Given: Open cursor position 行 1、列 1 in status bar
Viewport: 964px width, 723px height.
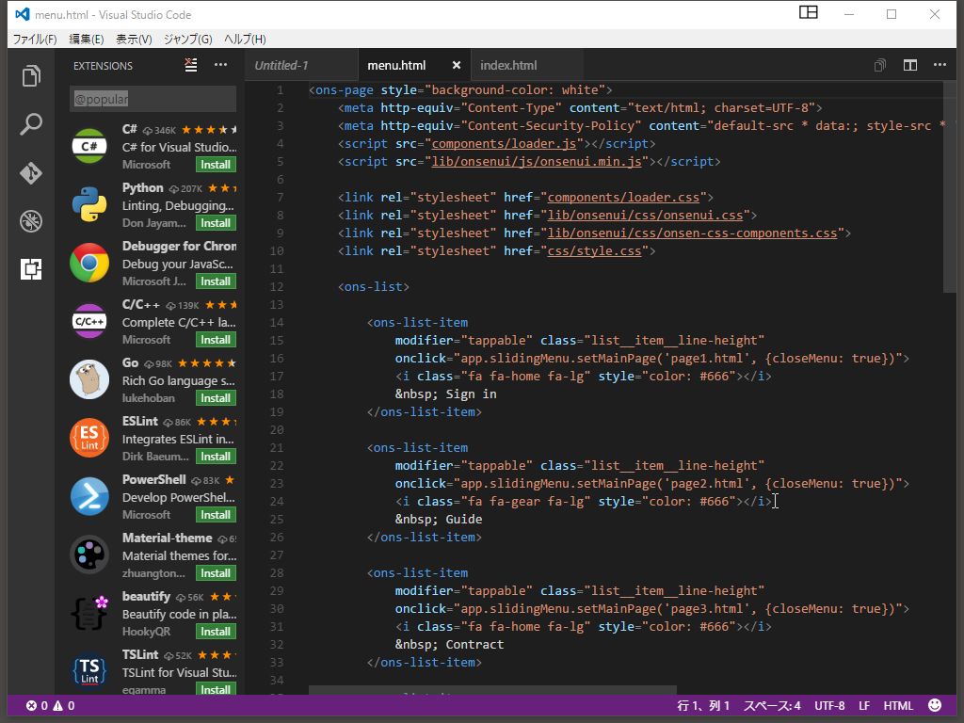Looking at the screenshot, I should click(x=703, y=706).
